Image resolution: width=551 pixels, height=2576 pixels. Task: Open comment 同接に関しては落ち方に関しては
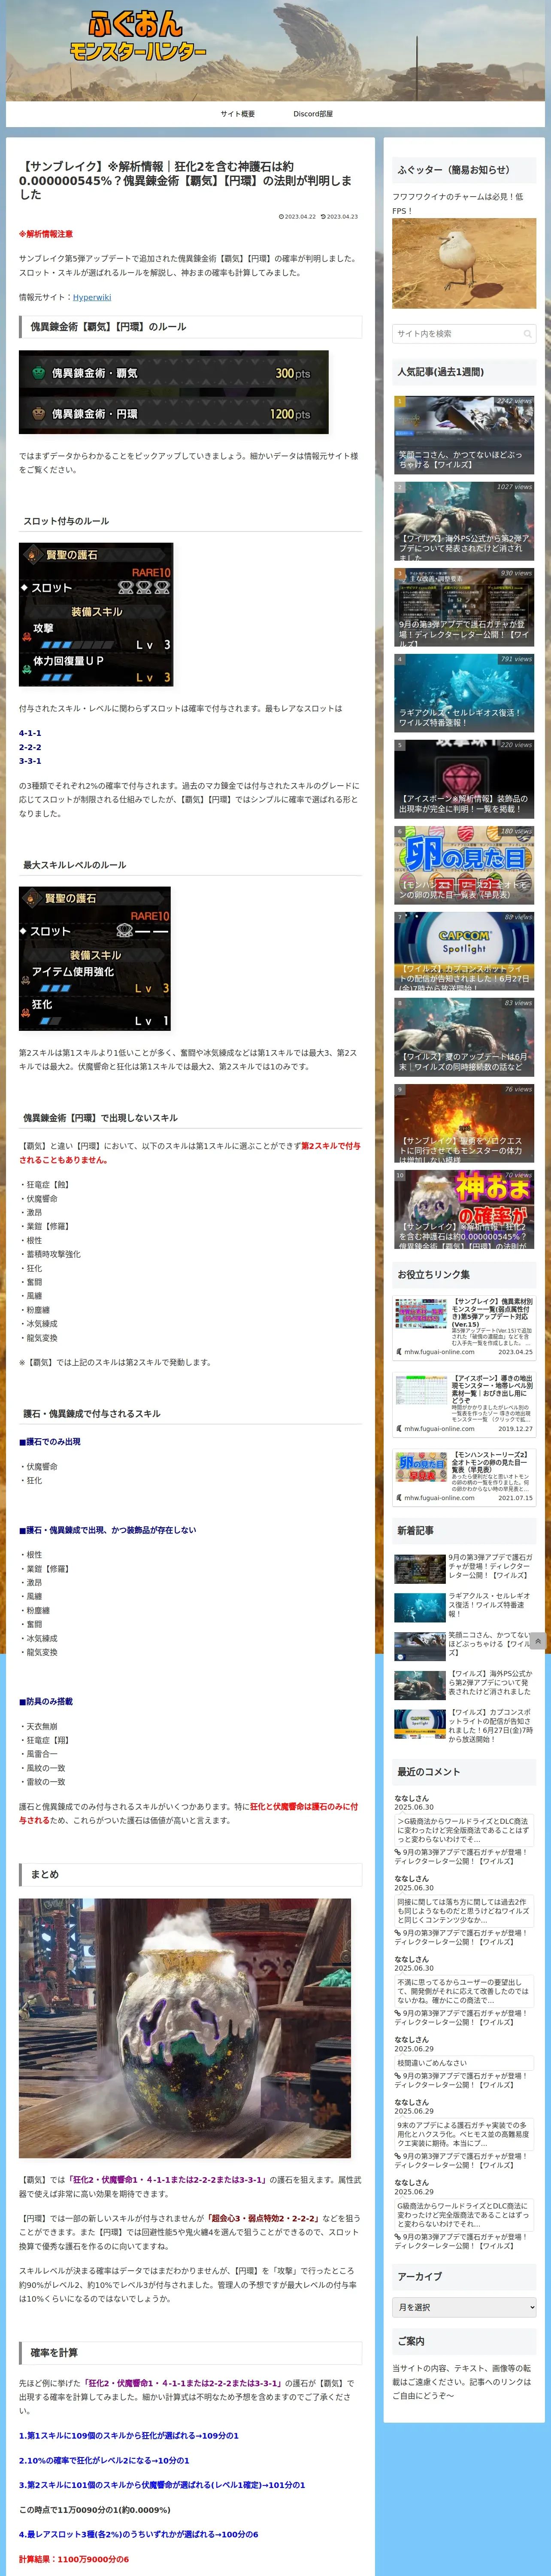coord(464,1911)
